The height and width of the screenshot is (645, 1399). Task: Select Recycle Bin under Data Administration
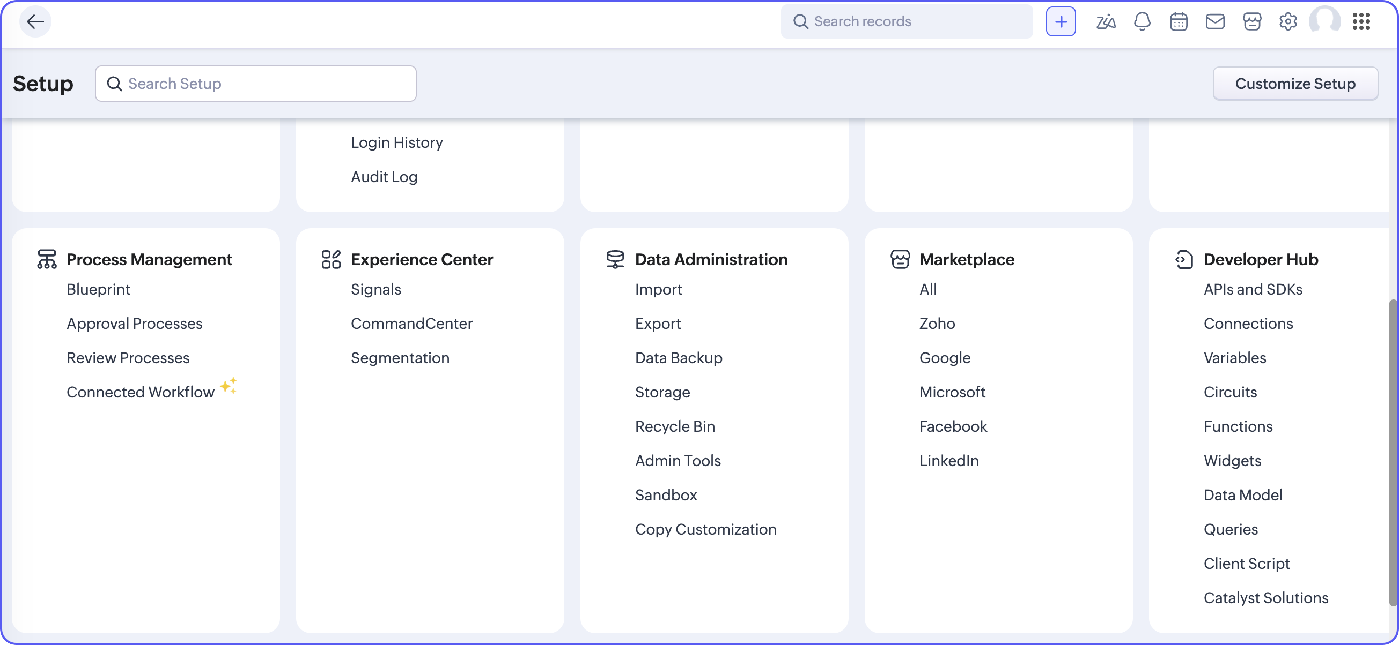click(x=674, y=426)
